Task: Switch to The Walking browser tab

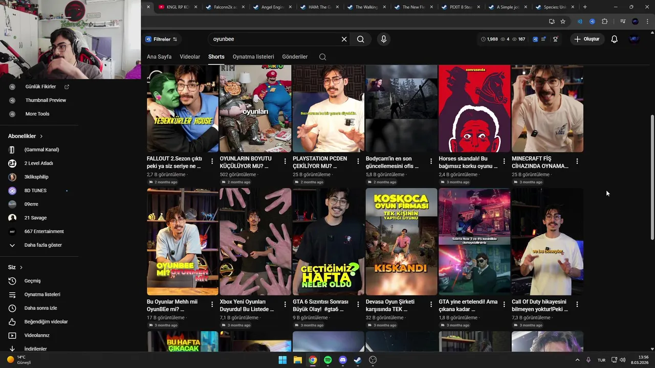Action: click(366, 7)
